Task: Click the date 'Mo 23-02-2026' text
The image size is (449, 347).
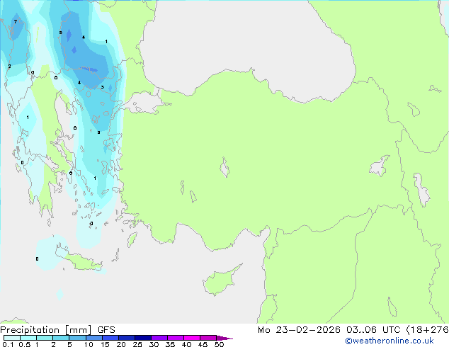Action: point(299,330)
